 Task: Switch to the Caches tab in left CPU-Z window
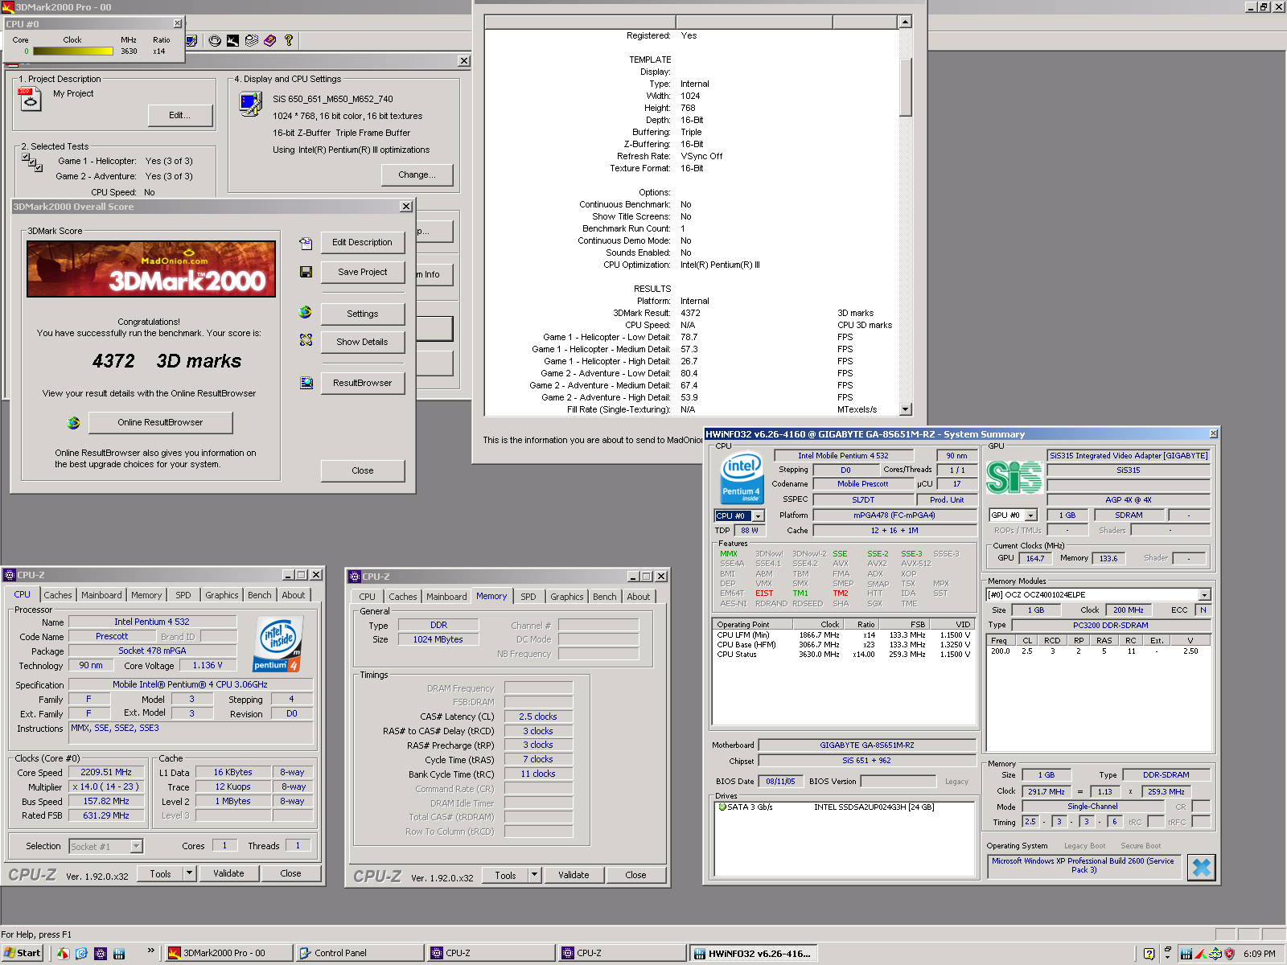coord(58,595)
